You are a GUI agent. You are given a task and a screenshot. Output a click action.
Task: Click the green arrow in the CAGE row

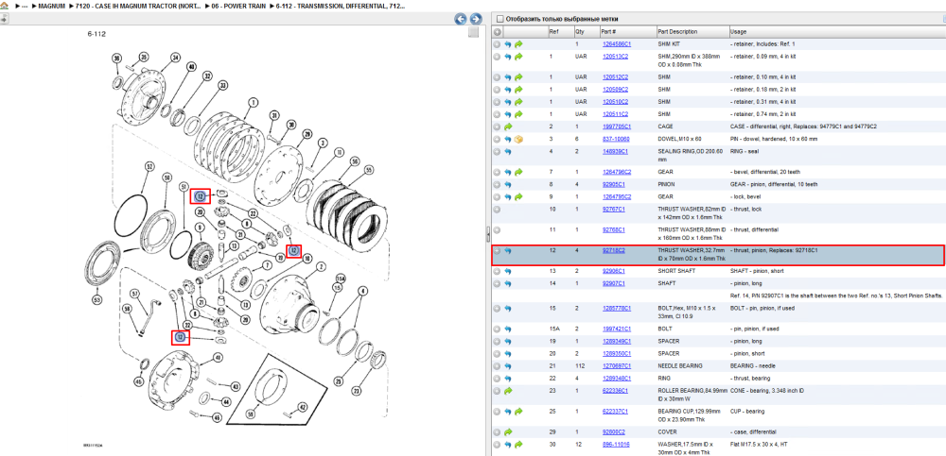click(508, 127)
